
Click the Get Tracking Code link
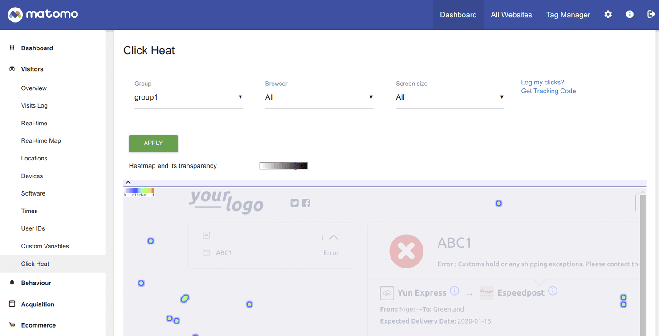pyautogui.click(x=548, y=91)
